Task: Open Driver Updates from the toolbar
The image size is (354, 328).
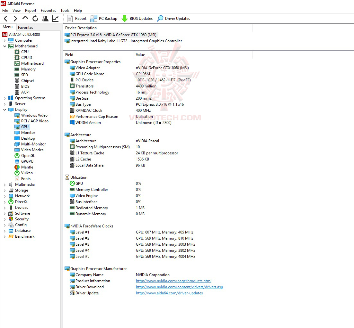Action: tap(173, 19)
